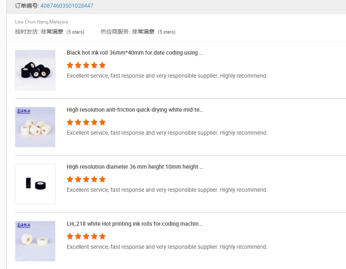Viewport: 346px width, 269px height.
Task: Select the diameter 36 mm ink roll thumbnail
Action: coord(35,184)
